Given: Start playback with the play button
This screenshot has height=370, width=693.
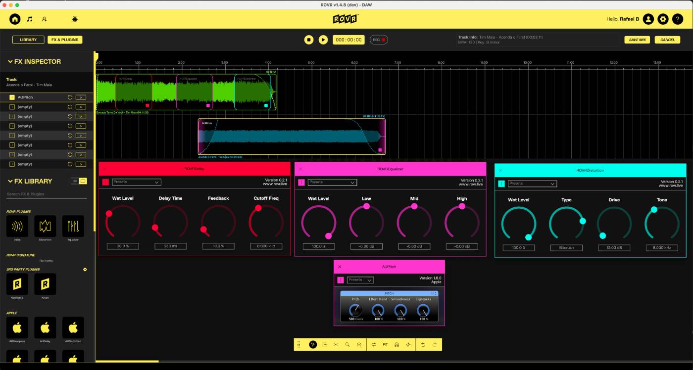Looking at the screenshot, I should click(x=323, y=40).
